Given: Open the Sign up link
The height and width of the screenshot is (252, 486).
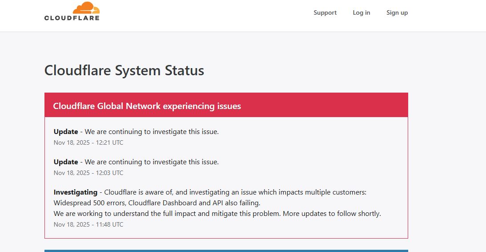Looking at the screenshot, I should [397, 13].
